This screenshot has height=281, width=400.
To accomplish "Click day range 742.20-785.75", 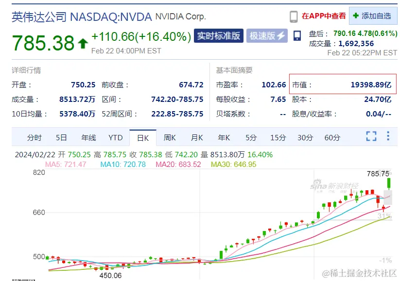I will [x=177, y=99].
